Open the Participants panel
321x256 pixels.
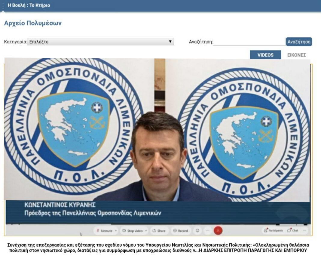[x=273, y=230]
